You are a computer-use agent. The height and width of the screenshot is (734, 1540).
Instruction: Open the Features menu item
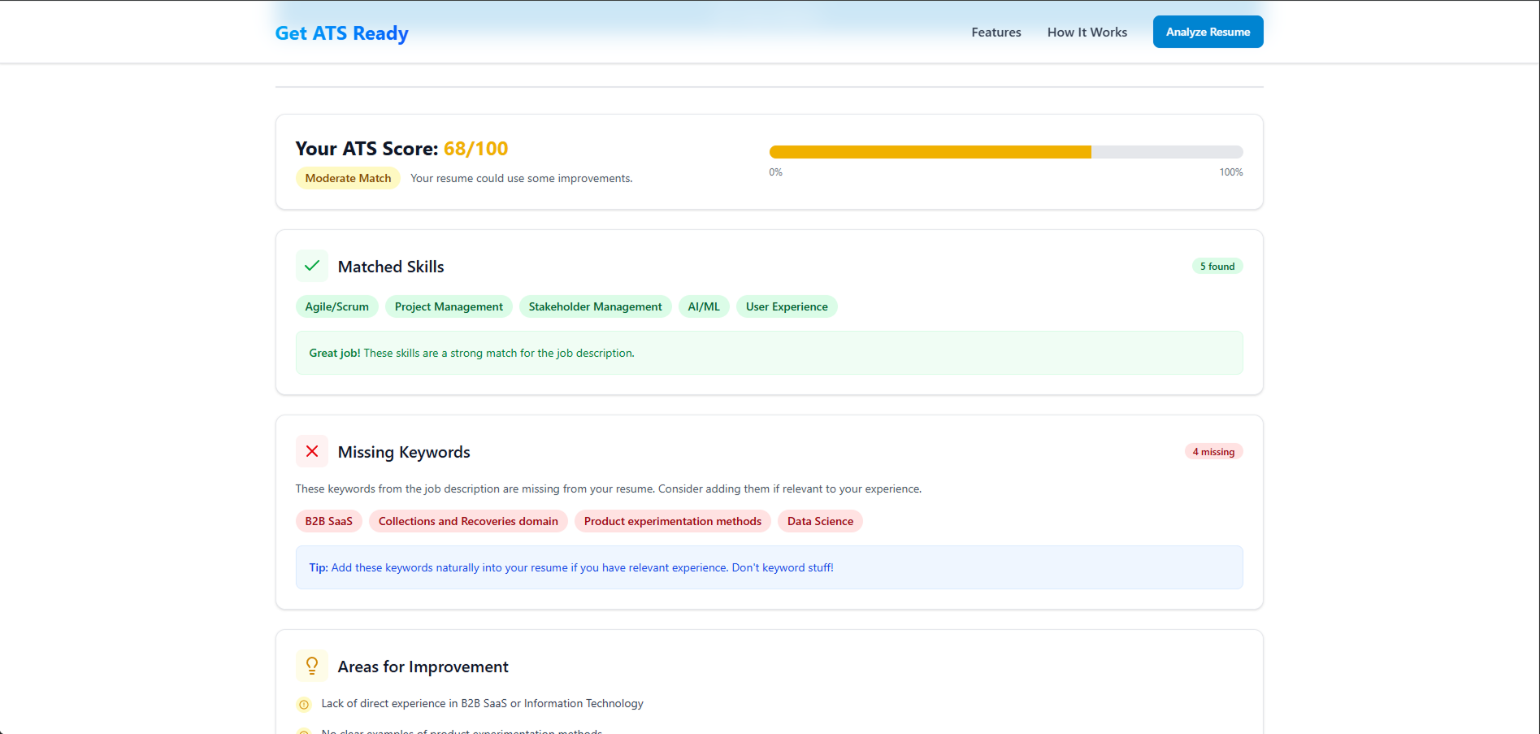pyautogui.click(x=996, y=32)
